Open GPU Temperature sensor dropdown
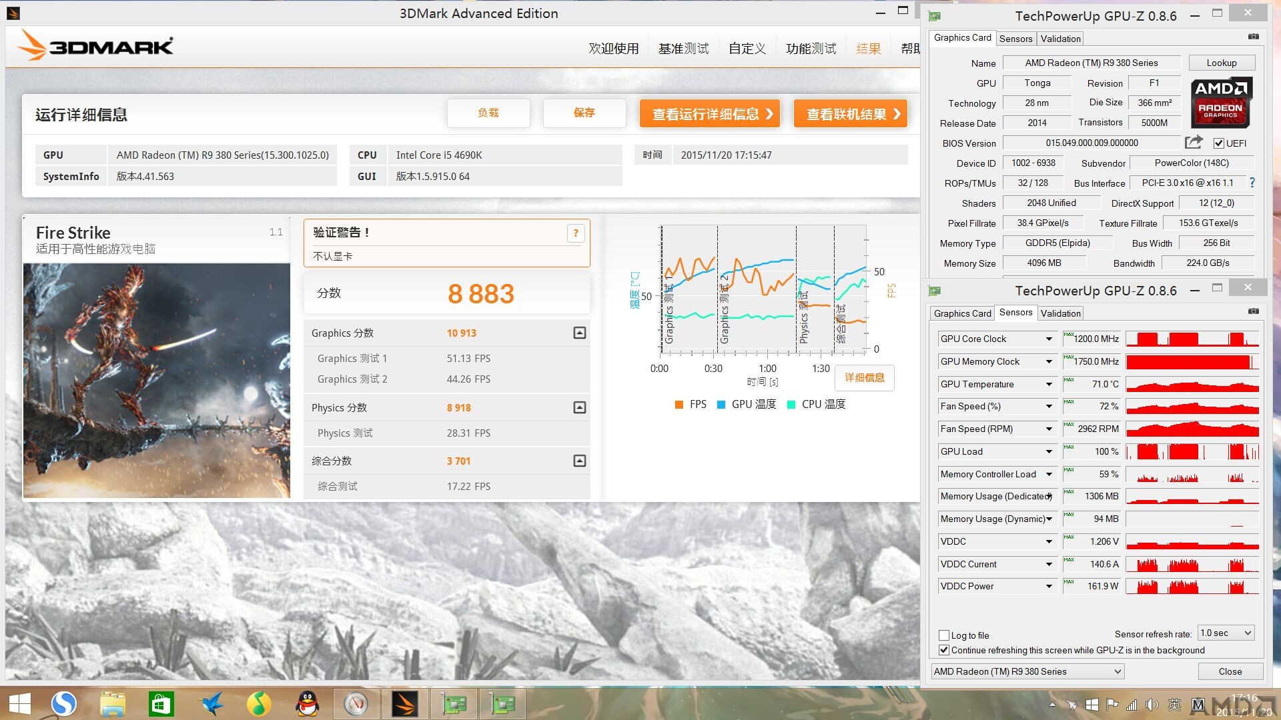This screenshot has height=720, width=1281. tap(1049, 385)
